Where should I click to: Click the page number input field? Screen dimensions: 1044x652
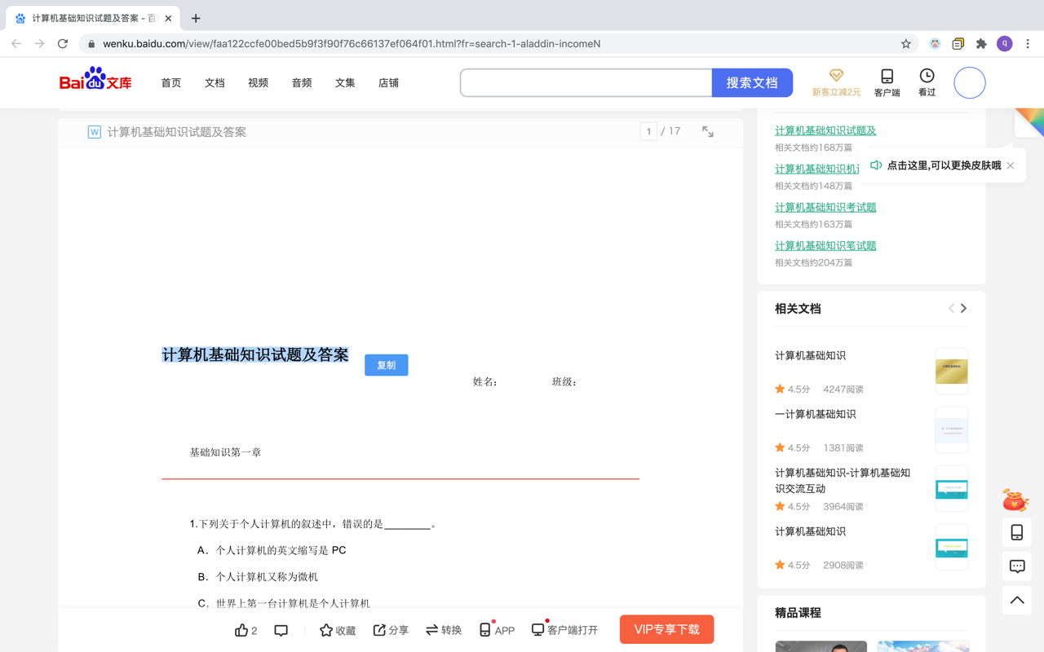point(648,130)
